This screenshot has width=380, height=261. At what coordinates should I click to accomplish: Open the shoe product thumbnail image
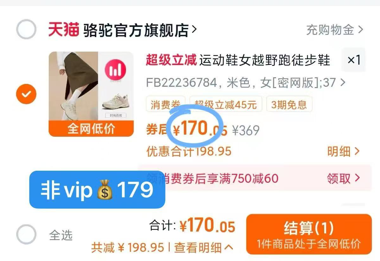pyautogui.click(x=91, y=94)
